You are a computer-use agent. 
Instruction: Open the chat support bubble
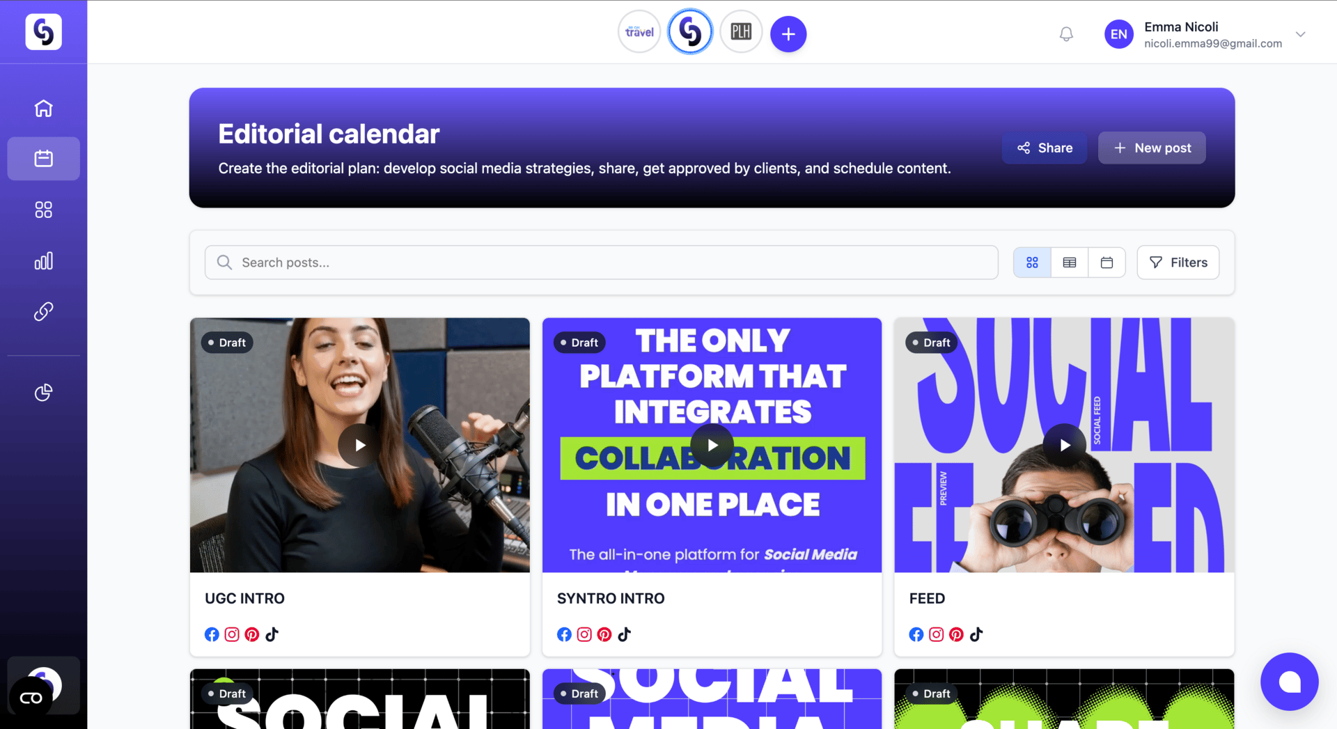[1289, 682]
